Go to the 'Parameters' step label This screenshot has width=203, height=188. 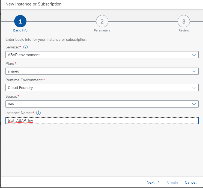click(102, 30)
